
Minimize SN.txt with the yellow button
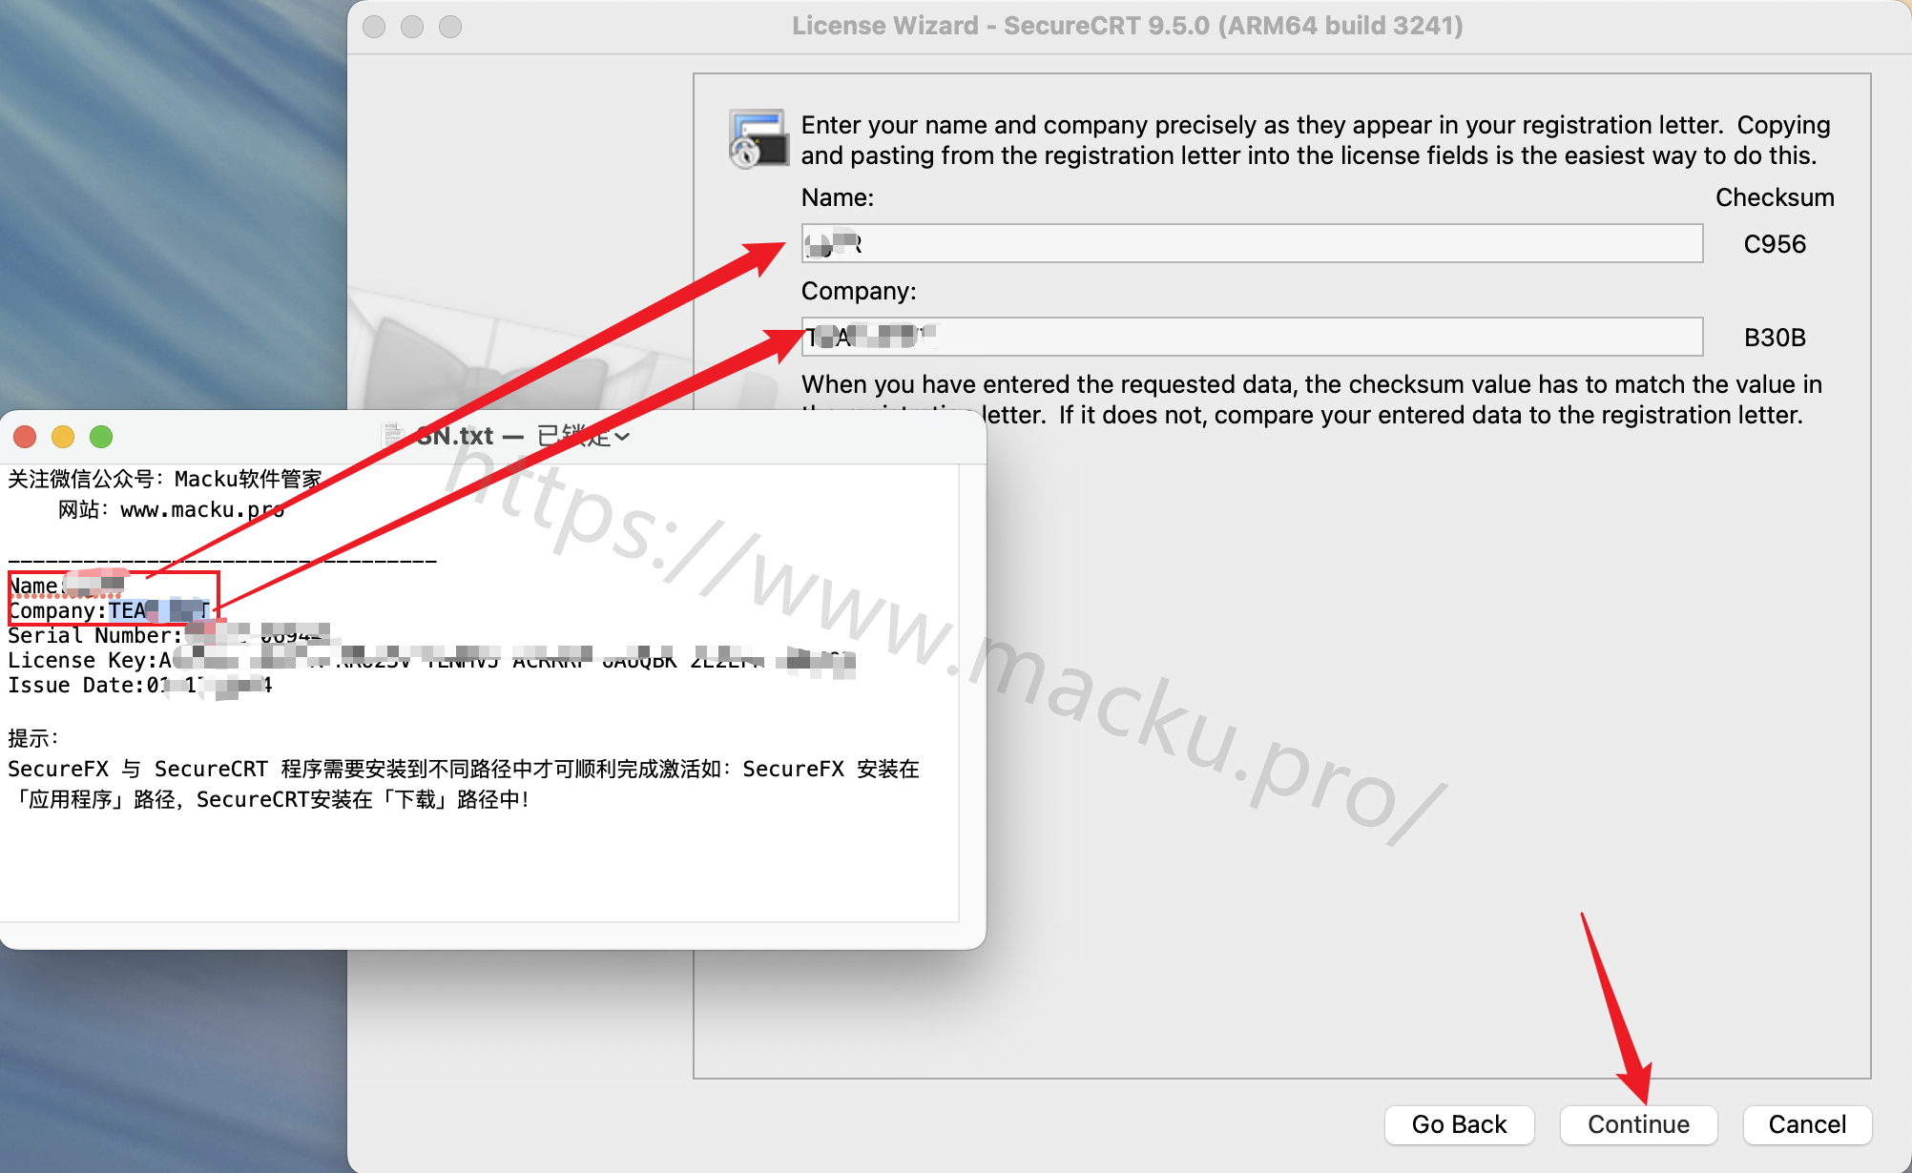point(63,437)
